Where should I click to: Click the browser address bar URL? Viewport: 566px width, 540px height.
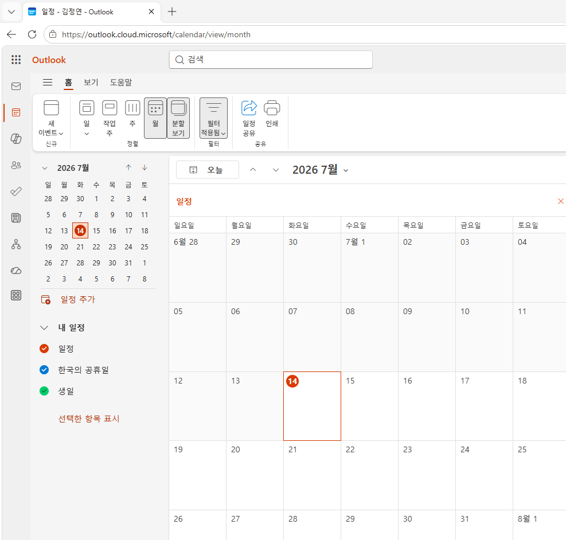[157, 34]
